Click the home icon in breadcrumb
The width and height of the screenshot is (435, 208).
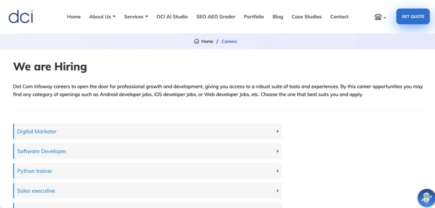[x=196, y=41]
